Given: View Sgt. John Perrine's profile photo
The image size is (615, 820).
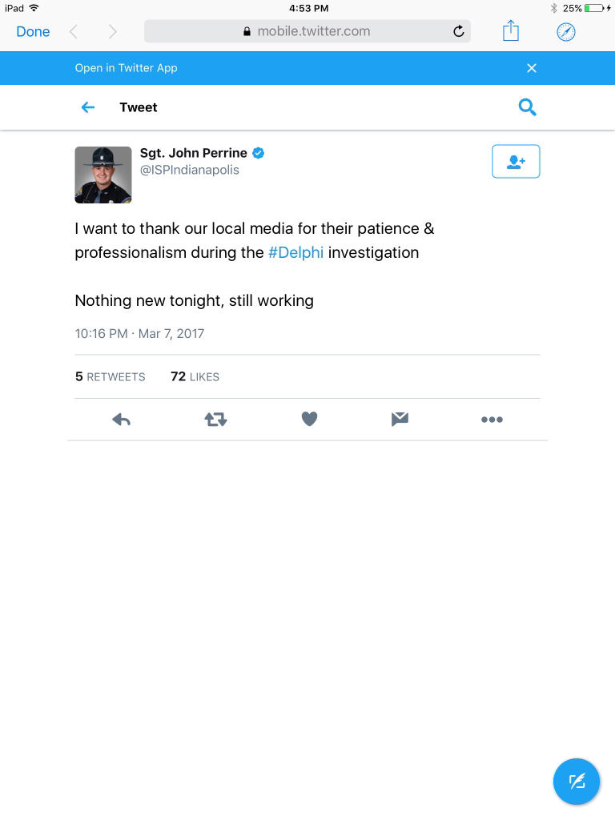Looking at the screenshot, I should pos(103,175).
